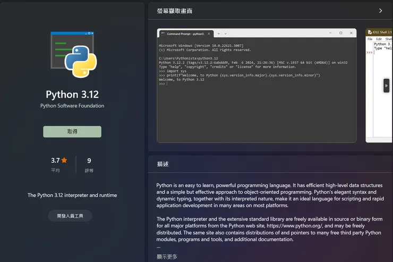Click the https://www.python.org/ URL in description

tap(295, 226)
